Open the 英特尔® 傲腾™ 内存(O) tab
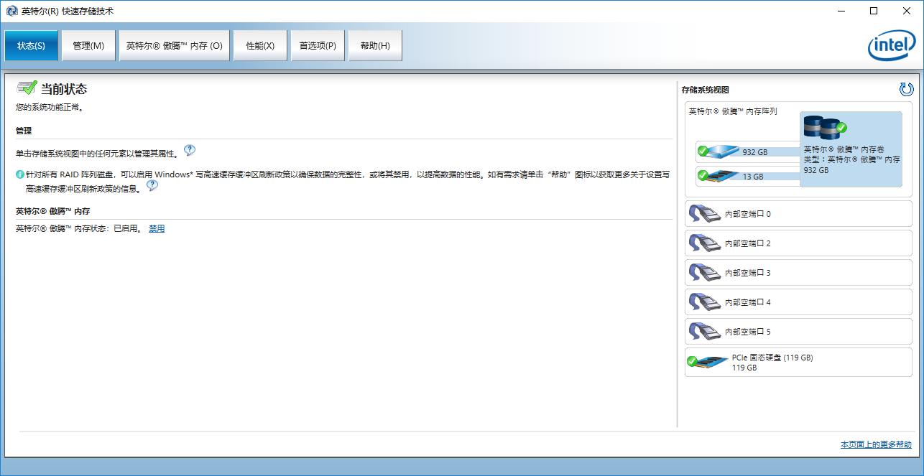Viewport: 924px width, 476px height. (x=174, y=45)
